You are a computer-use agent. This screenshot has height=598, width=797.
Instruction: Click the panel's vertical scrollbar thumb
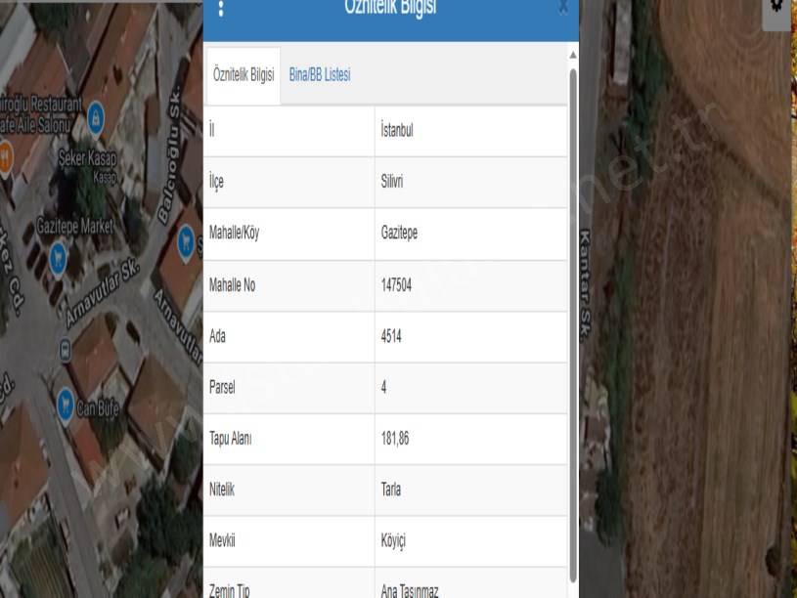572,293
